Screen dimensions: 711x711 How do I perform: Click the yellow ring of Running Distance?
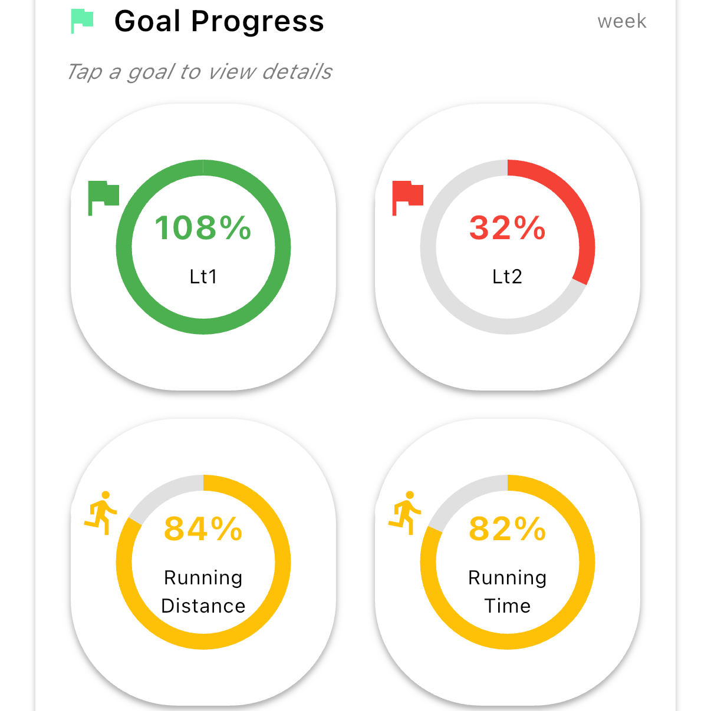[282, 563]
